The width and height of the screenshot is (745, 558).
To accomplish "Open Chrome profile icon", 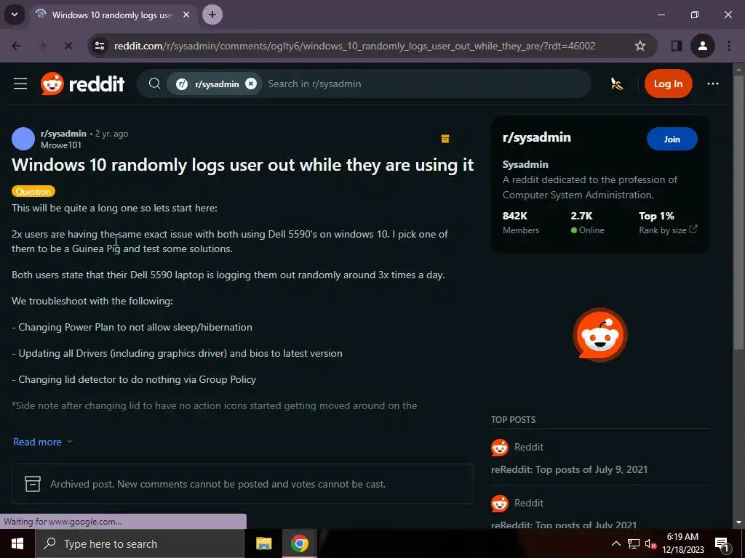I will click(703, 46).
